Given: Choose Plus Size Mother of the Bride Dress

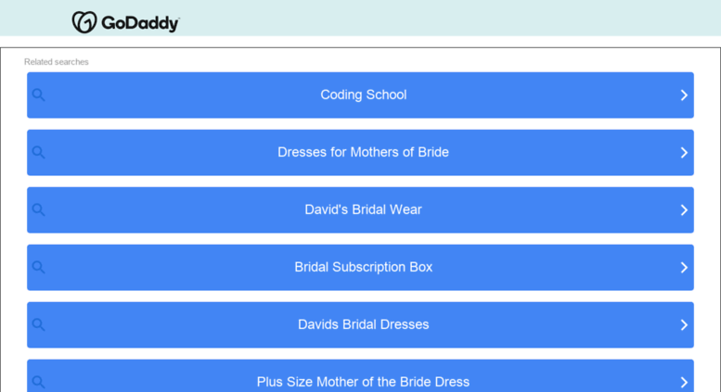Looking at the screenshot, I should point(360,376).
